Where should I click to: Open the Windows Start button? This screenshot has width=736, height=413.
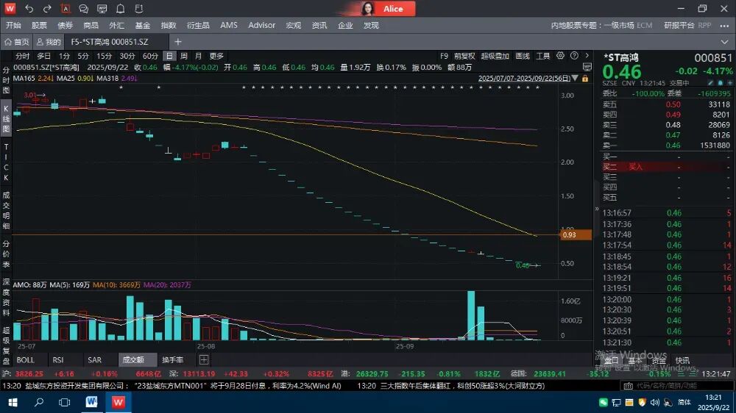point(13,402)
